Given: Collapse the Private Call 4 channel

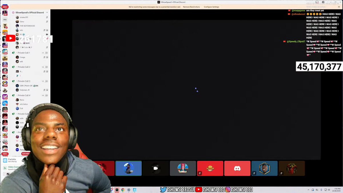Looking at the screenshot, I should click(23, 95).
